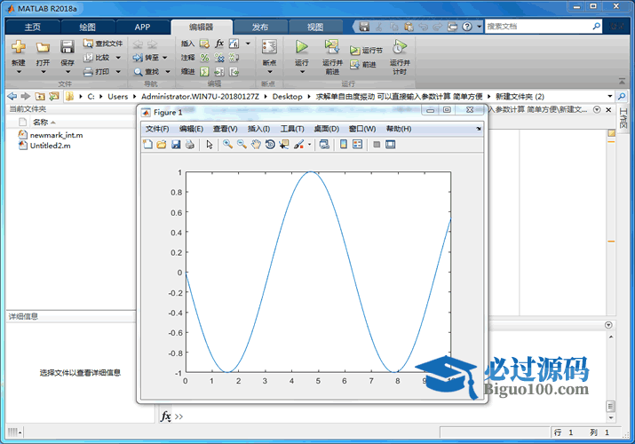635x444 pixels.
Task: Open folder path history dropdown in address bar
Action: [x=610, y=96]
